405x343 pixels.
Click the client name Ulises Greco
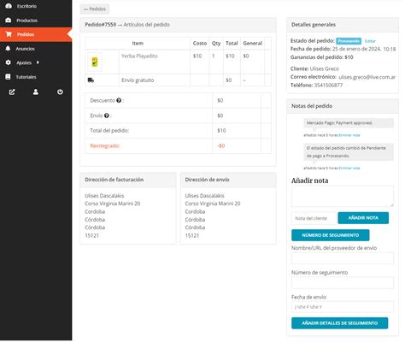325,69
